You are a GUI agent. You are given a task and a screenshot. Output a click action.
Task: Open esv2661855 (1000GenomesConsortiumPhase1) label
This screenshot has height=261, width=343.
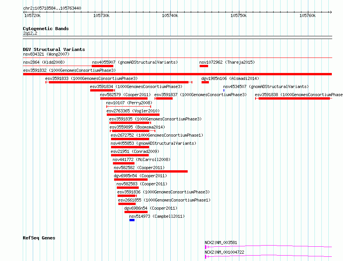coord(164,200)
